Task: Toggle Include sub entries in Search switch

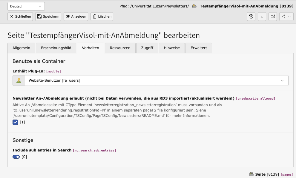Action: pyautogui.click(x=16, y=157)
